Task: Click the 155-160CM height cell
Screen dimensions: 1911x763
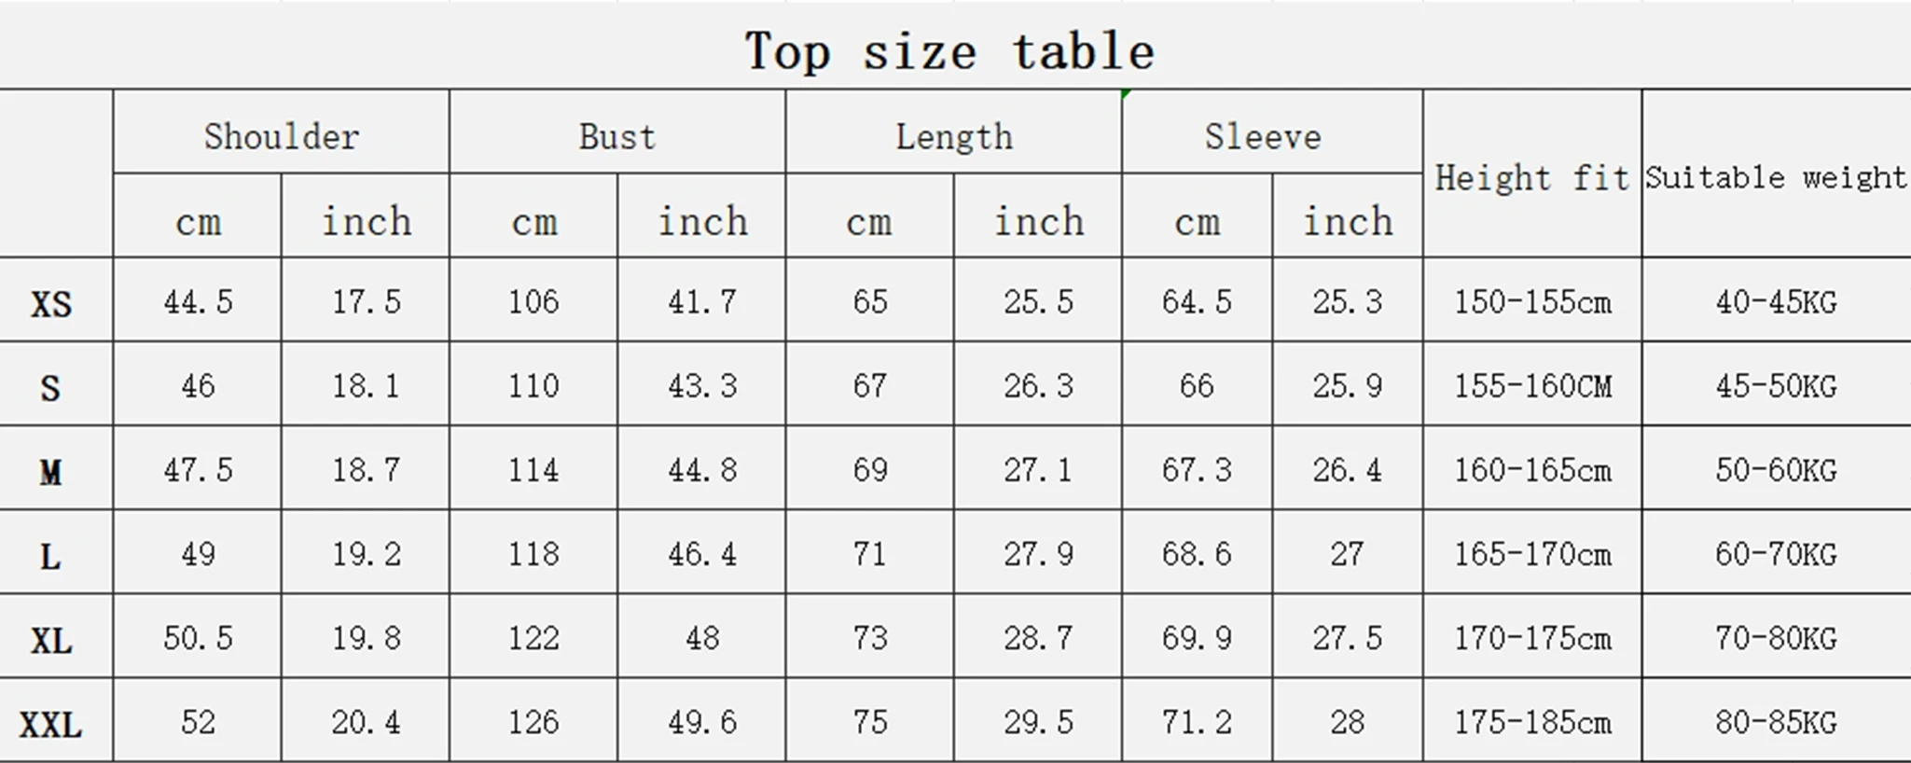Action: coord(1532,384)
